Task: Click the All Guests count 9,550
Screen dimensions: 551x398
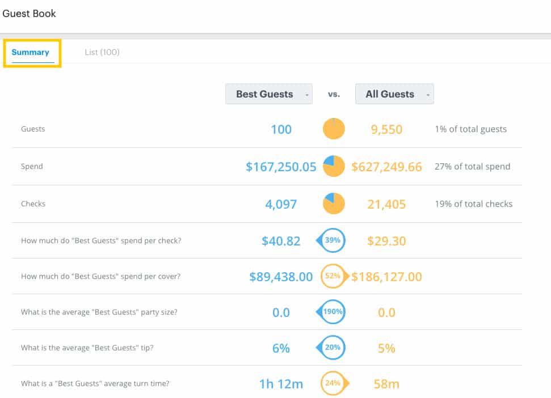Action: (x=386, y=129)
